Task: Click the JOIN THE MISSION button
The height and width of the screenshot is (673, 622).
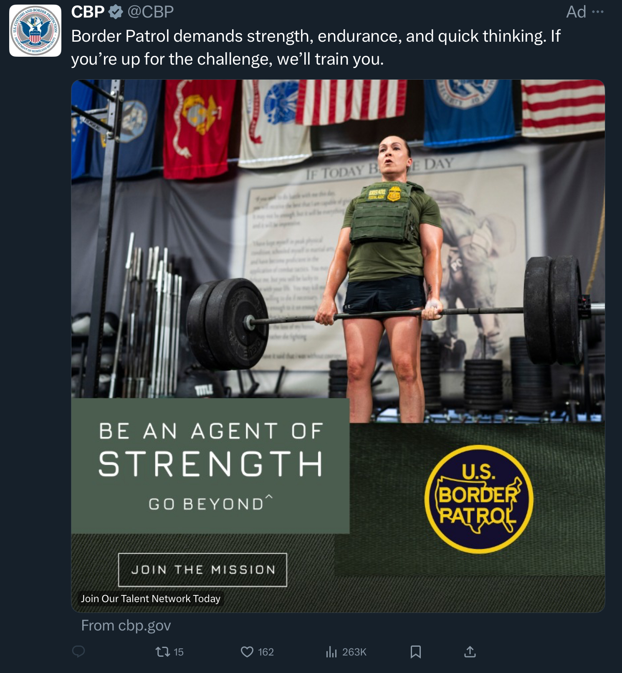Action: click(203, 570)
